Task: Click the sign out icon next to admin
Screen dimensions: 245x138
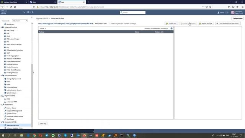Action: pos(227,13)
